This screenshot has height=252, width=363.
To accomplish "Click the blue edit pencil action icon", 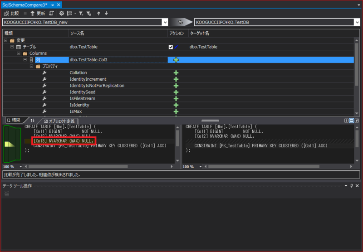I will (176, 47).
